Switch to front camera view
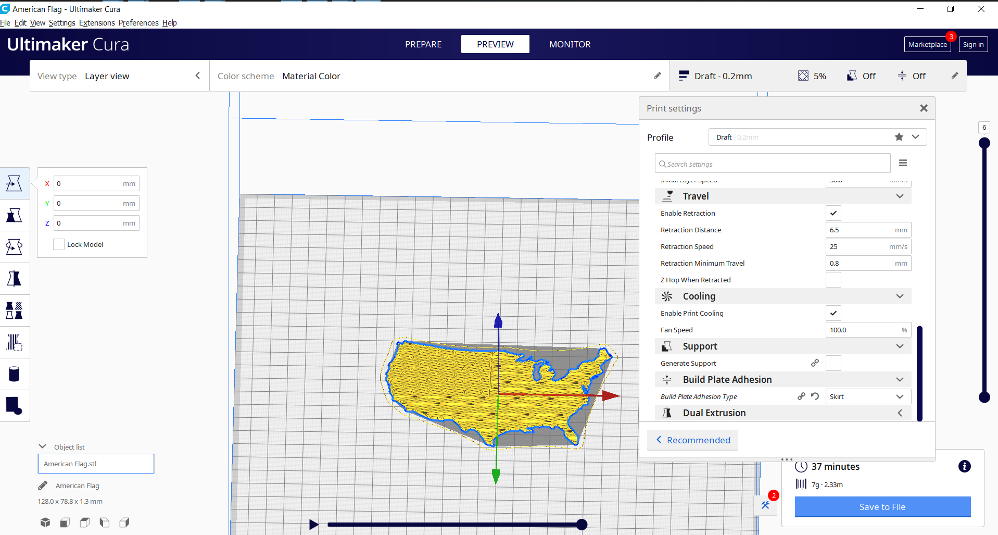Screen dimensions: 998x535 coord(65,522)
